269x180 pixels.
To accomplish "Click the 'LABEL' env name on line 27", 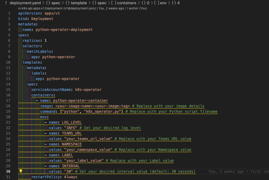I will pos(67,155).
